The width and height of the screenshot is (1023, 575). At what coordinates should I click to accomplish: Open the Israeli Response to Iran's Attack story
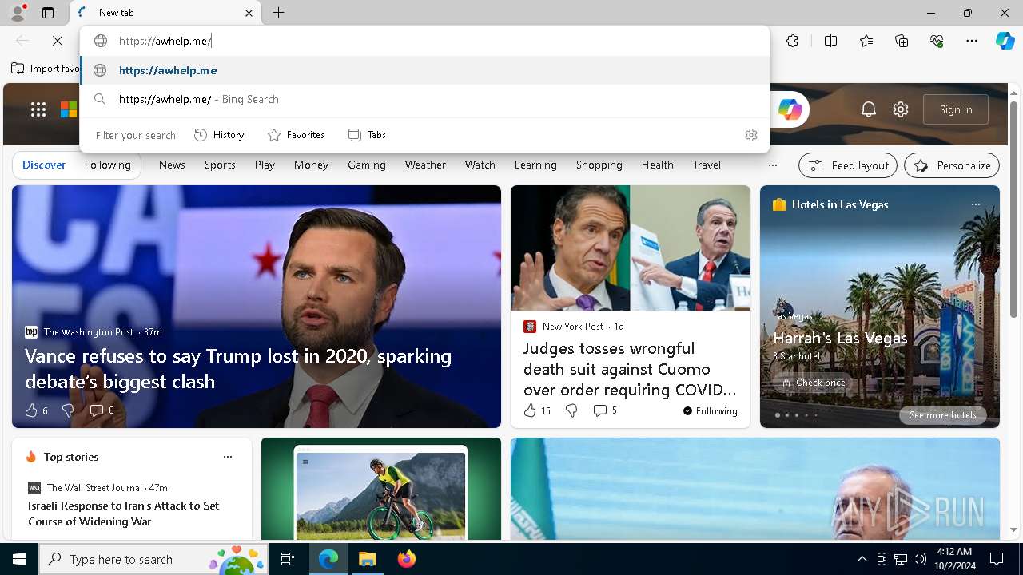tap(124, 514)
